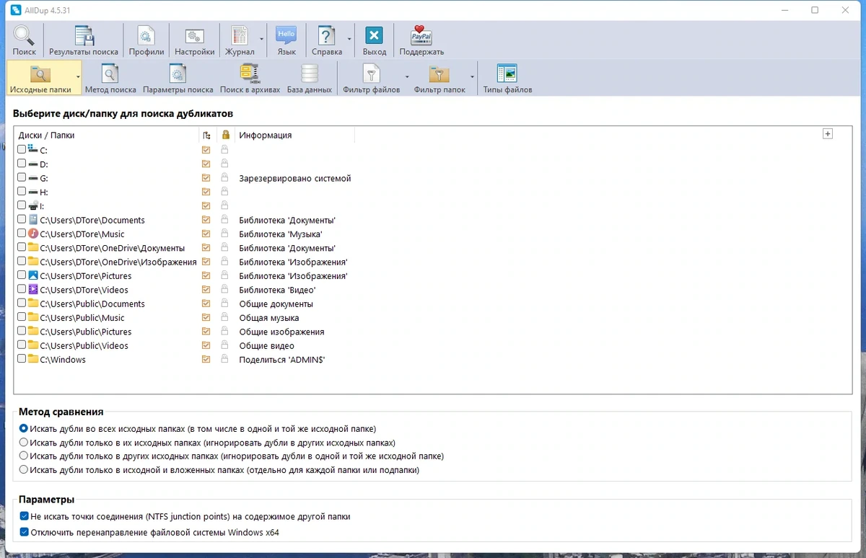Viewport: 866px width, 558px height.
Task: Select the radio option to search duplicates only in other source folders
Action: (x=24, y=456)
